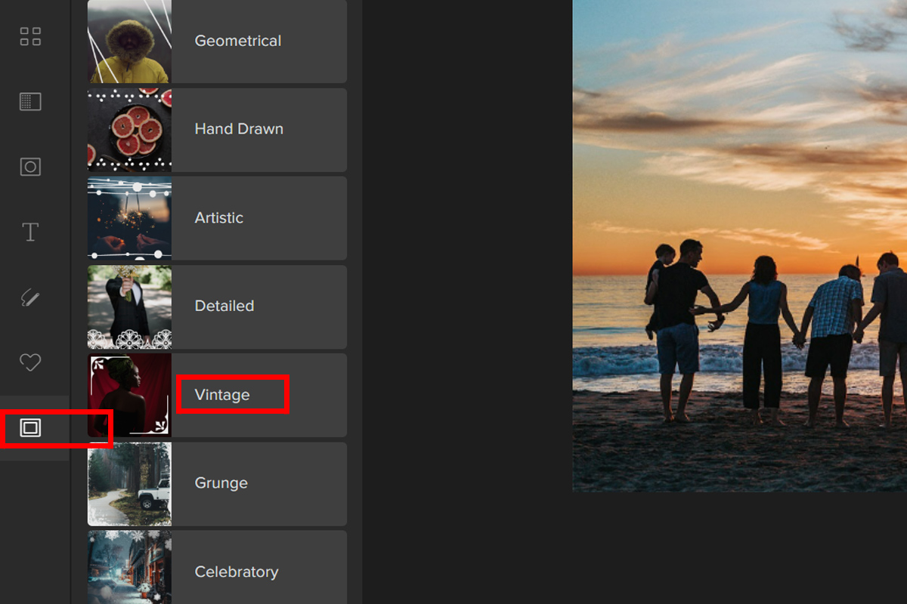
Task: Choose the Geometrical frame category
Action: point(237,41)
